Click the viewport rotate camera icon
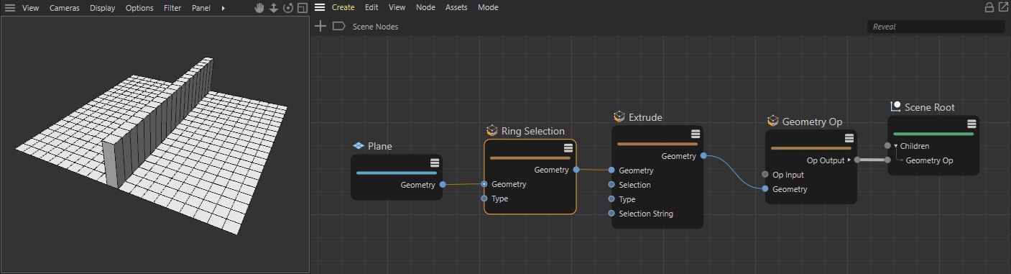Image resolution: width=1011 pixels, height=274 pixels. (x=288, y=8)
